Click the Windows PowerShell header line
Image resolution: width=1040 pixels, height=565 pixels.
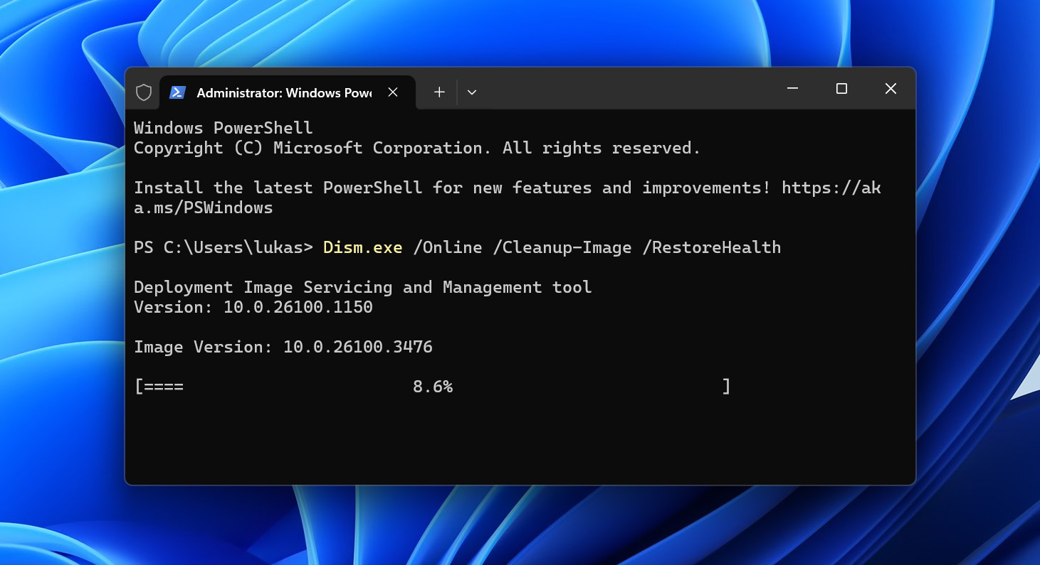pos(224,128)
